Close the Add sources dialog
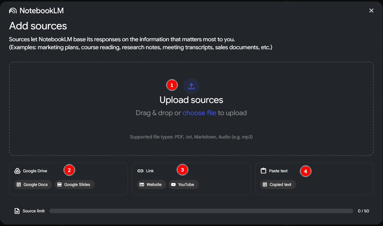 click(x=371, y=11)
